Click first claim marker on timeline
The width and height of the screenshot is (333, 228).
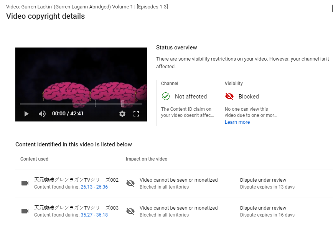tap(96, 104)
